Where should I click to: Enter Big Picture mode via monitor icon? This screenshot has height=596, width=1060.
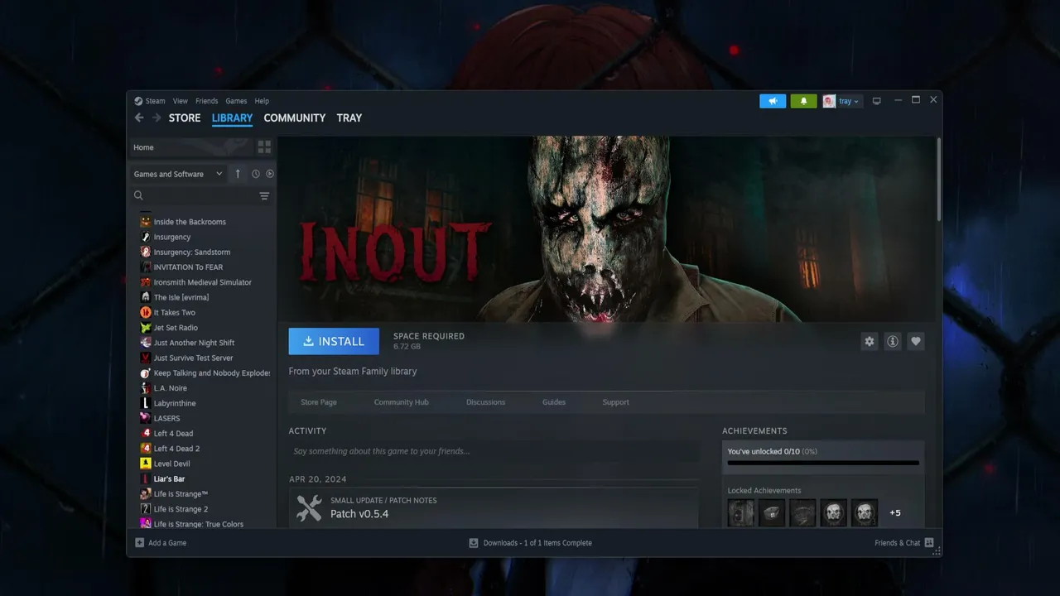click(x=877, y=101)
